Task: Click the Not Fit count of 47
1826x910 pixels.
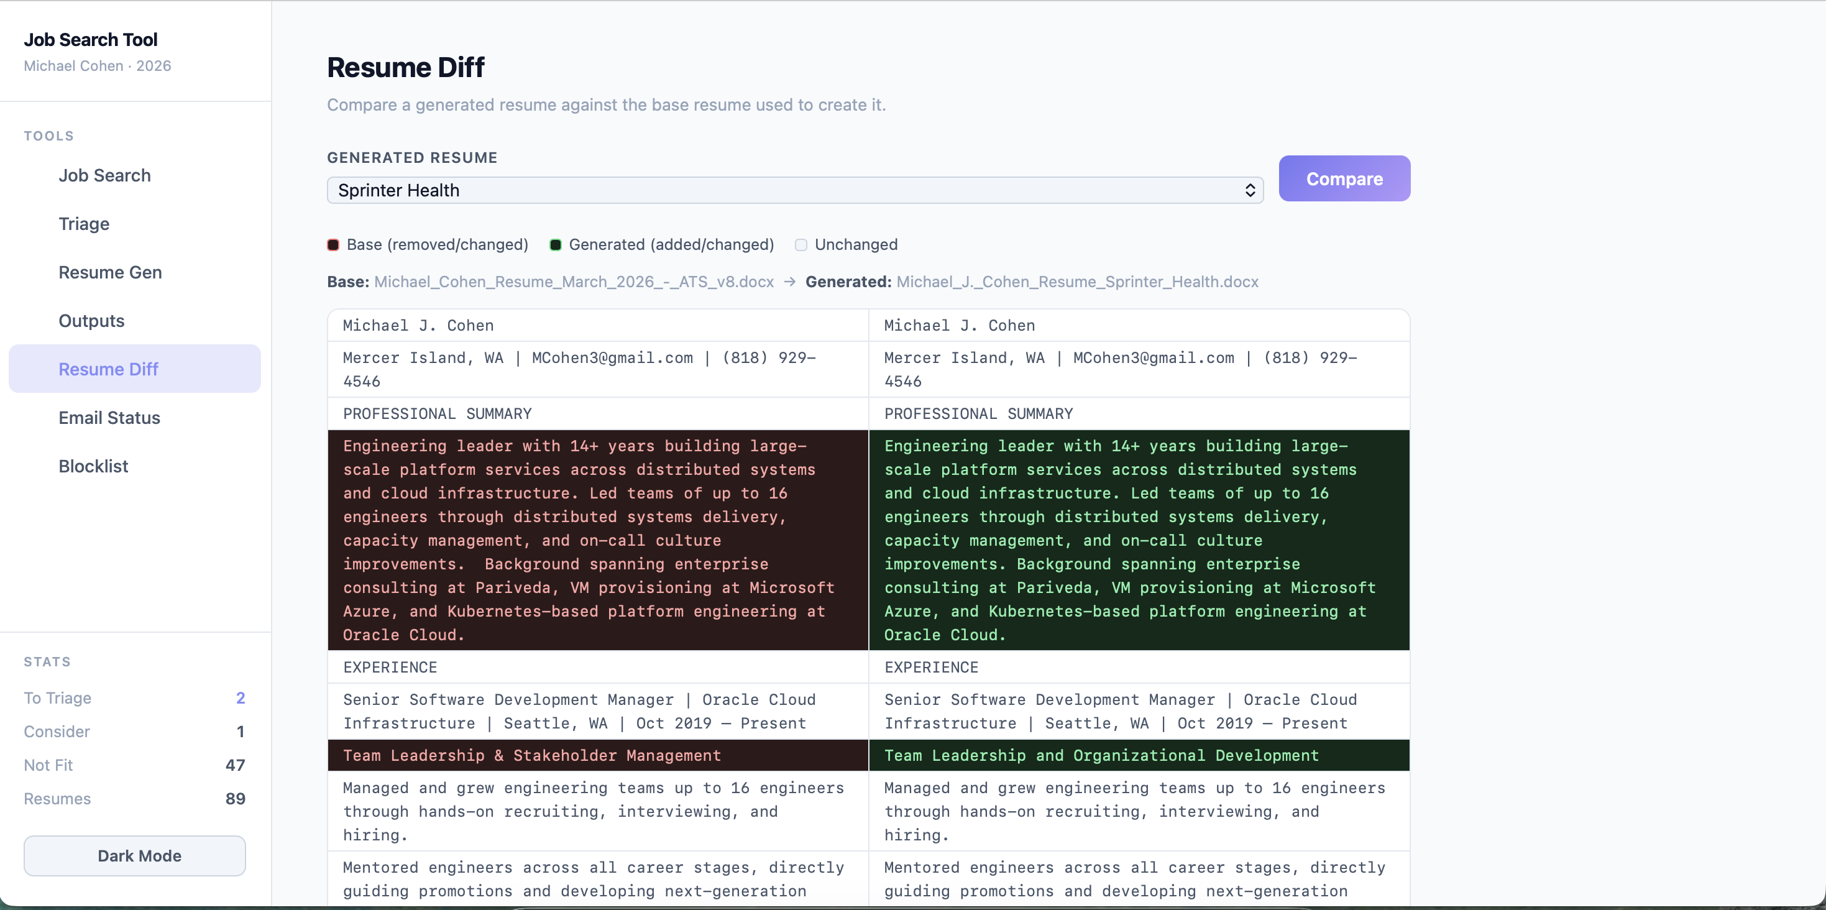Action: (x=236, y=765)
